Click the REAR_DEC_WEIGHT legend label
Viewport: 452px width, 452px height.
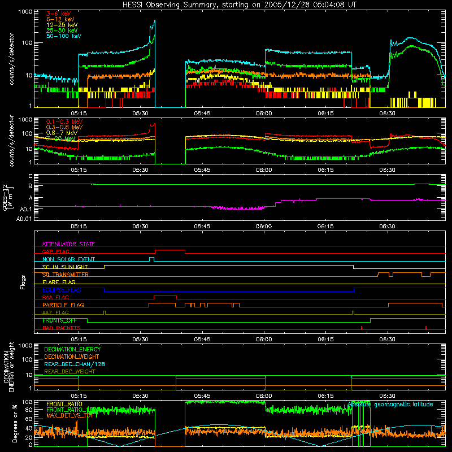pyautogui.click(x=69, y=372)
